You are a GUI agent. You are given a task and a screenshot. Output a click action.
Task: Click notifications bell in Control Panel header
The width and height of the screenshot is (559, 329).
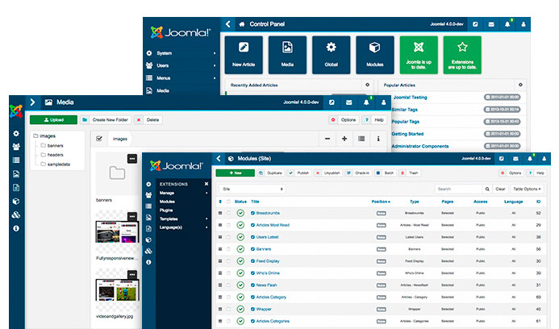click(507, 24)
